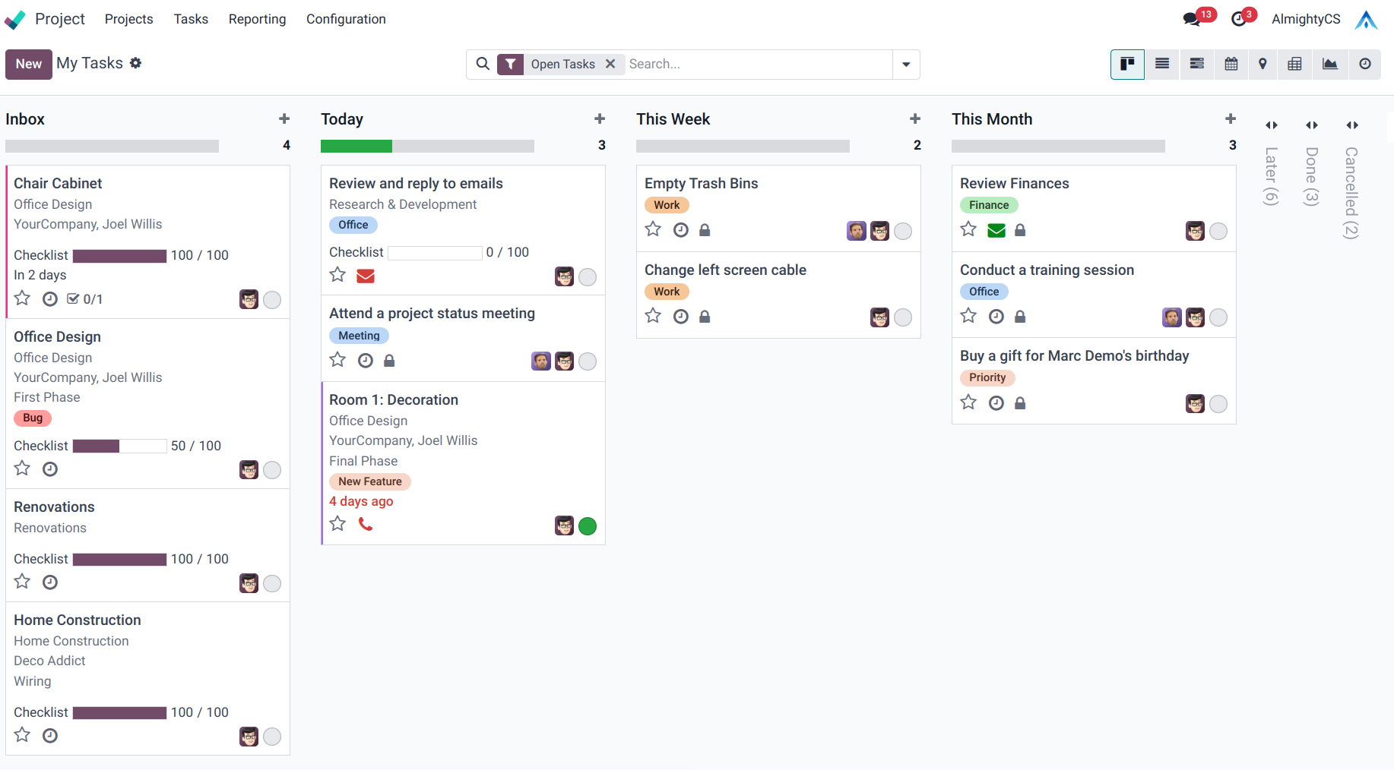Toggle the green state circle on Room 1: Decoration
This screenshot has height=770, width=1394.
pos(588,525)
